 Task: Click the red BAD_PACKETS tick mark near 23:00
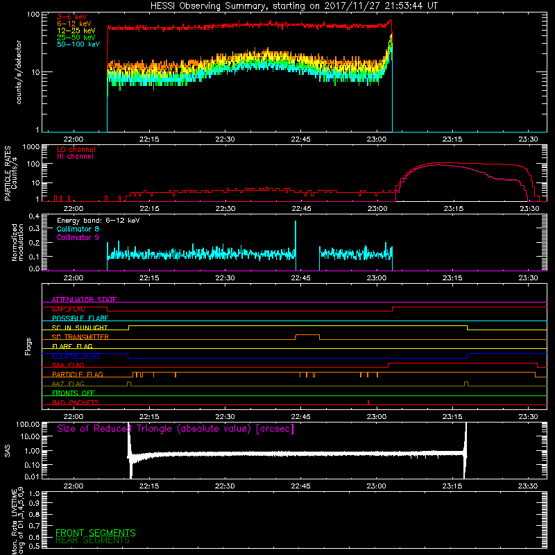(x=368, y=402)
